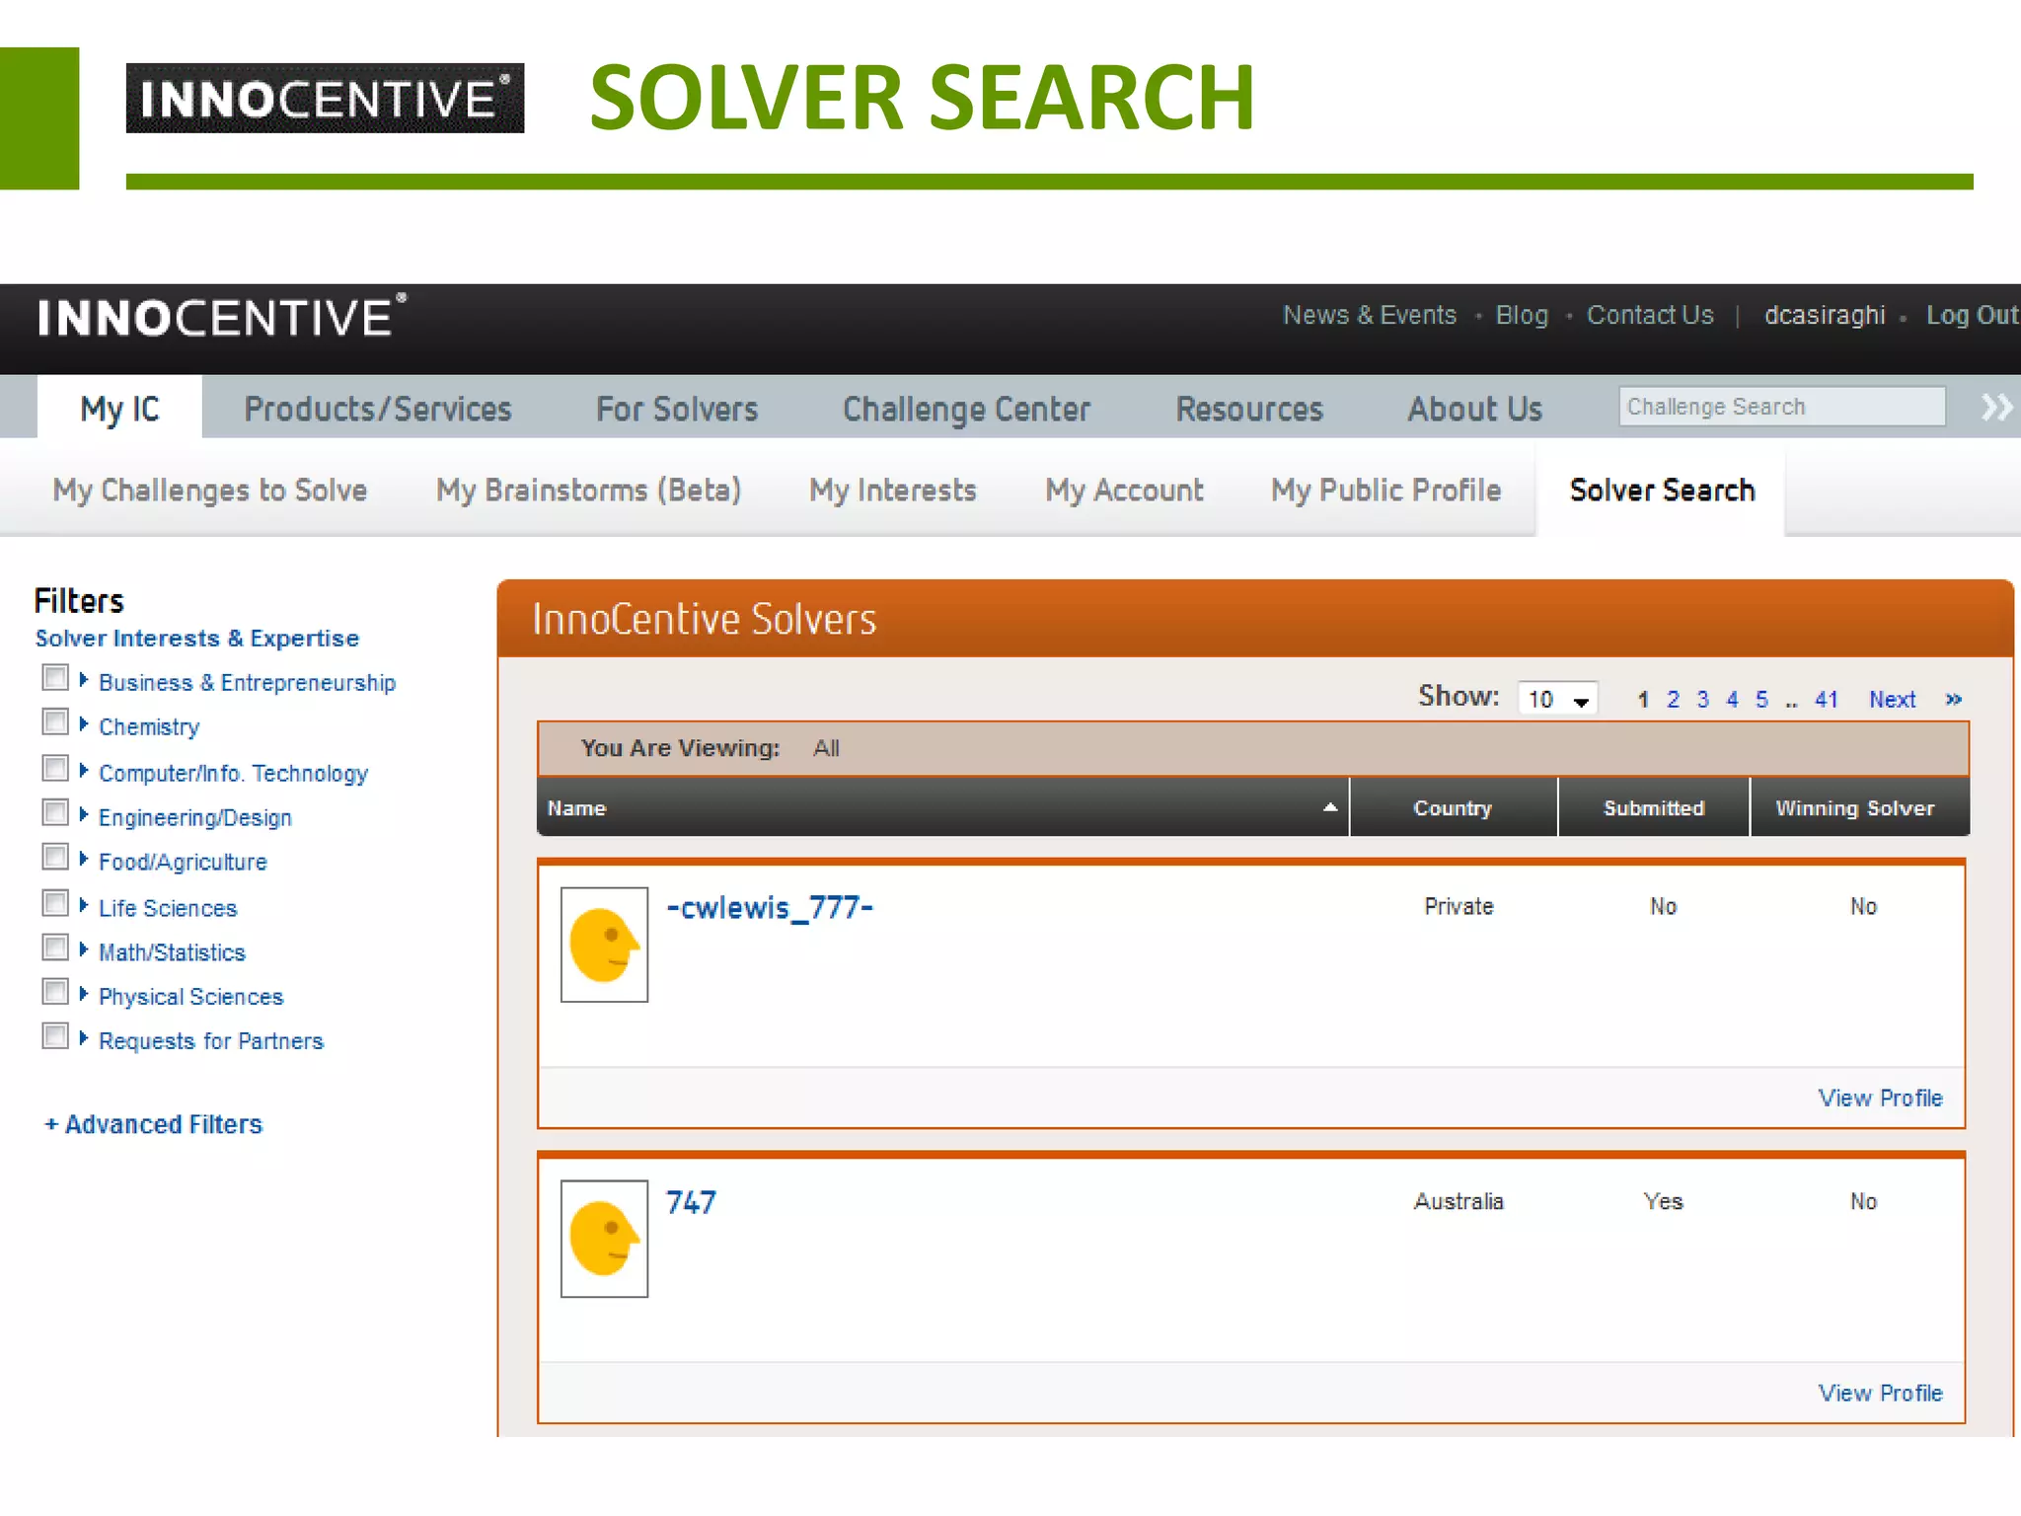Check the Food/Agriculture filter checkbox

point(55,857)
